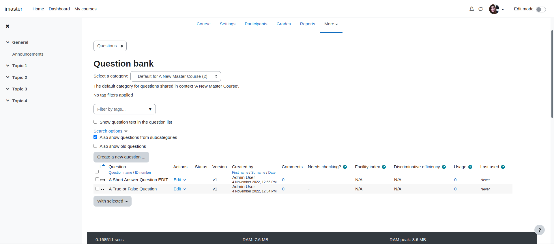Image resolution: width=554 pixels, height=244 pixels.
Task: Open help for Facility index column
Action: [x=384, y=167]
